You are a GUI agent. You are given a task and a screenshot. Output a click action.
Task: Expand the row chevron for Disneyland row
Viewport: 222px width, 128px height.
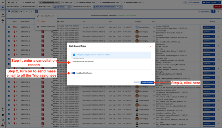point(219,36)
